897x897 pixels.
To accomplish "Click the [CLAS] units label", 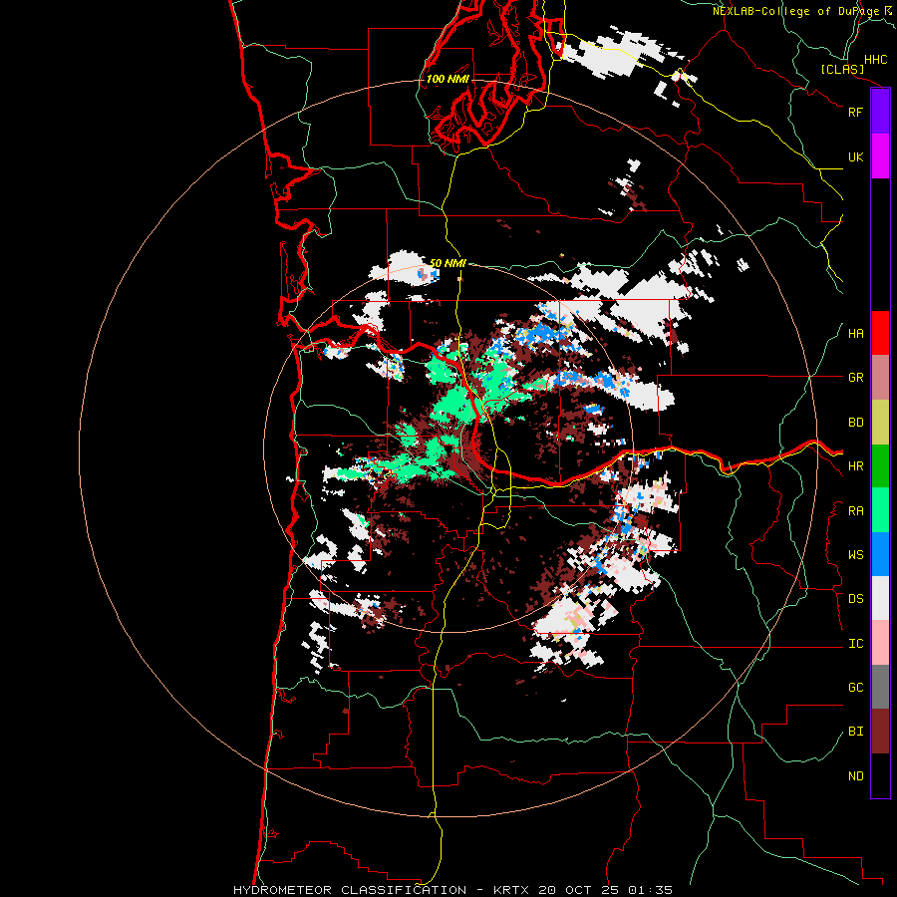I will [842, 70].
